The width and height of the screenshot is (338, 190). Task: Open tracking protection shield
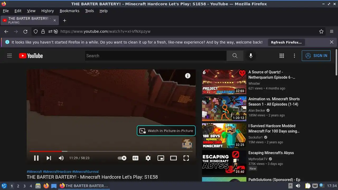tap(36, 31)
